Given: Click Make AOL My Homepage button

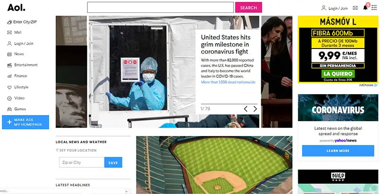Looking at the screenshot, I should [26, 122].
